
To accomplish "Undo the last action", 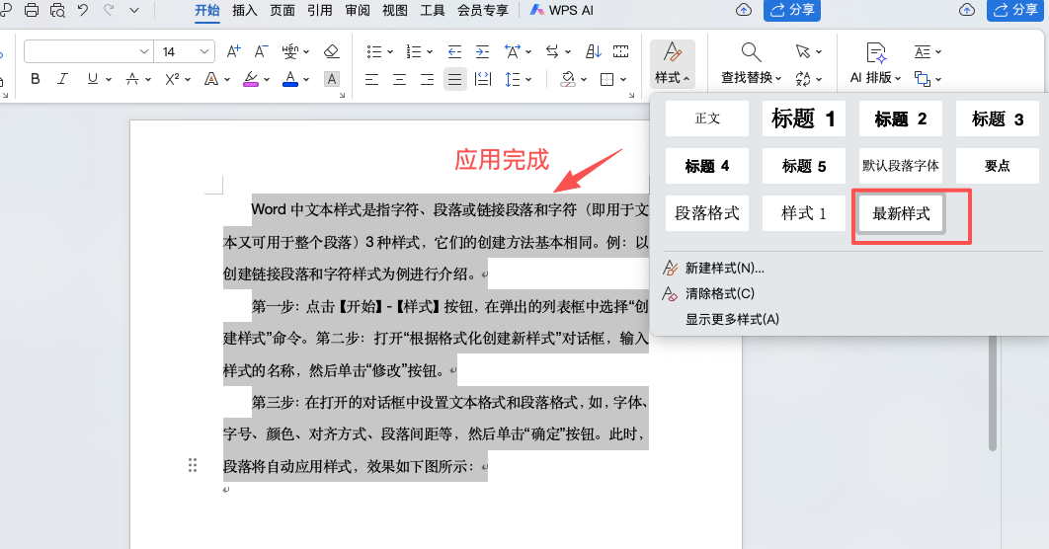I will (x=83, y=10).
